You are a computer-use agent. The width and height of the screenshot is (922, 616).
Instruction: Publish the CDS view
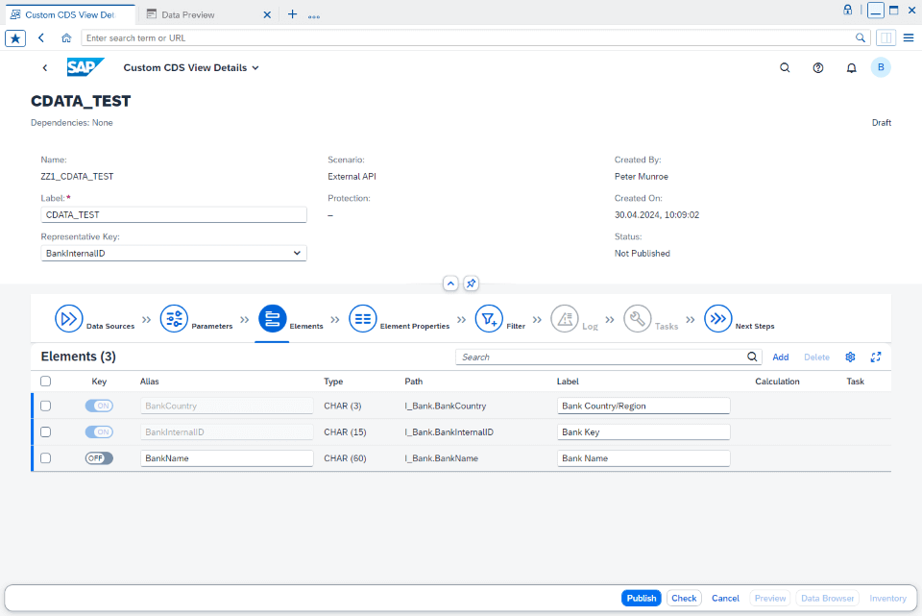coord(641,598)
